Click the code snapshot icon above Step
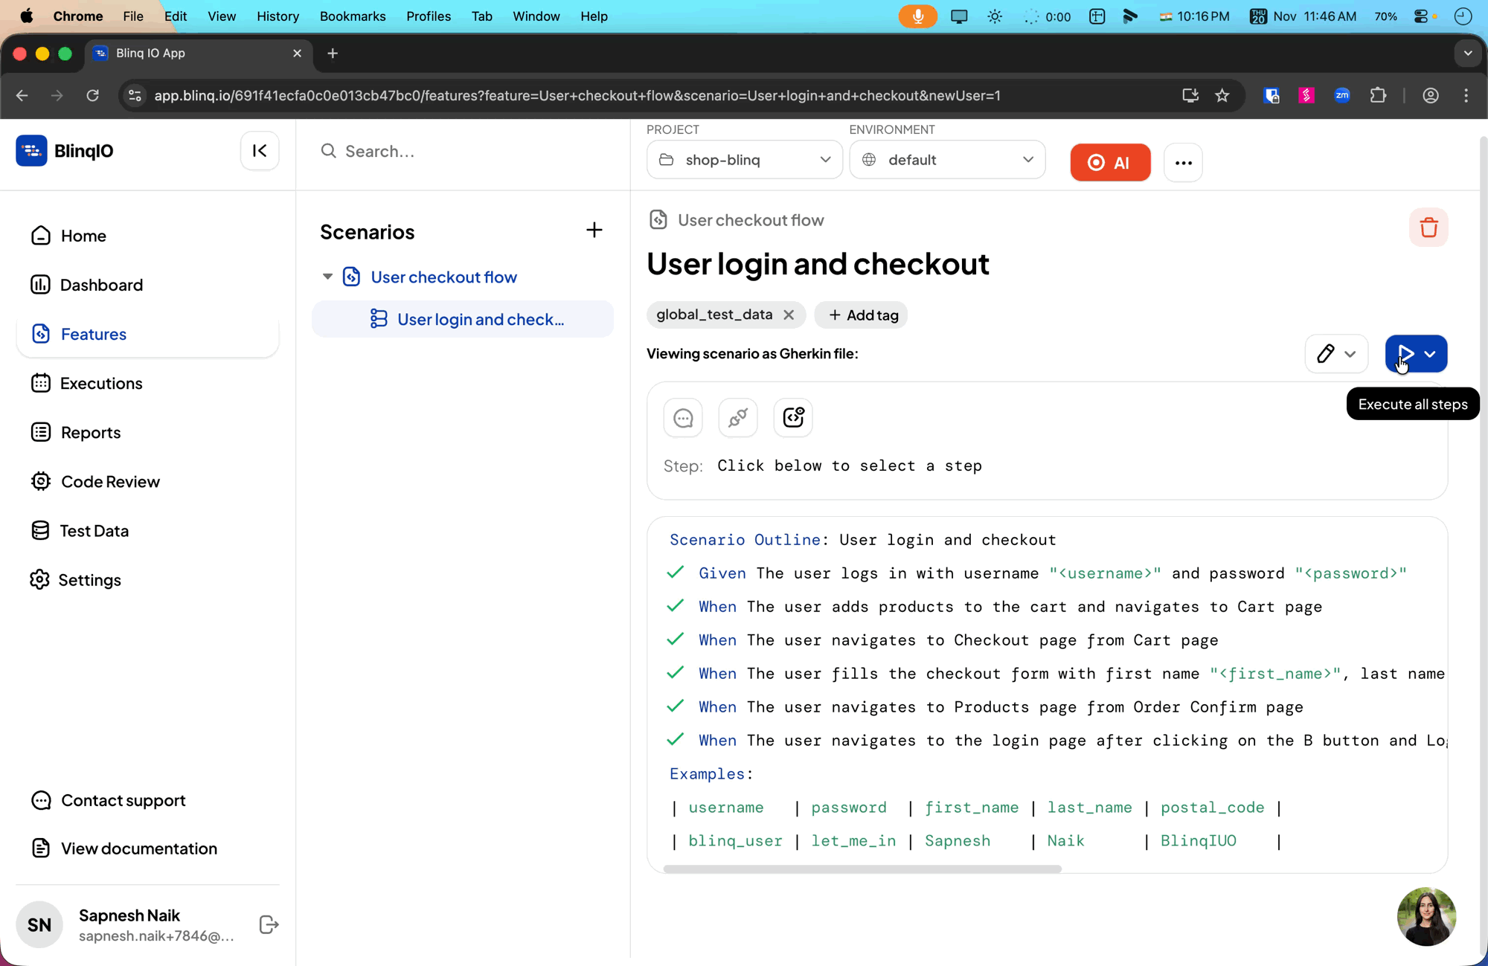Screen dimensions: 1488x966 point(793,418)
